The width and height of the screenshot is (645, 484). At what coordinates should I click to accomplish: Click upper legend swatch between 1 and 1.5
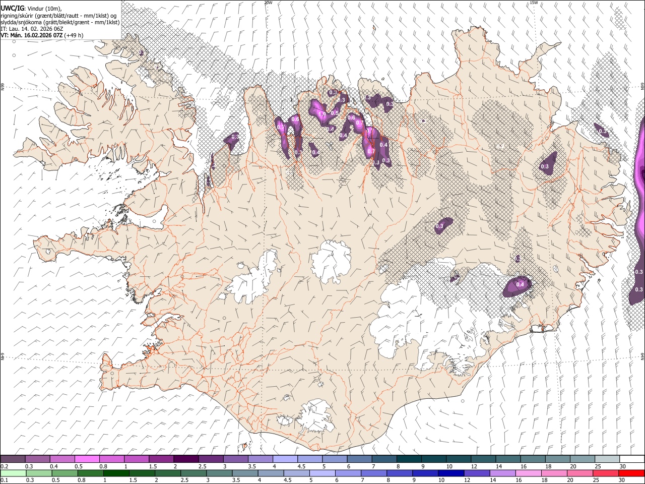coord(137,459)
